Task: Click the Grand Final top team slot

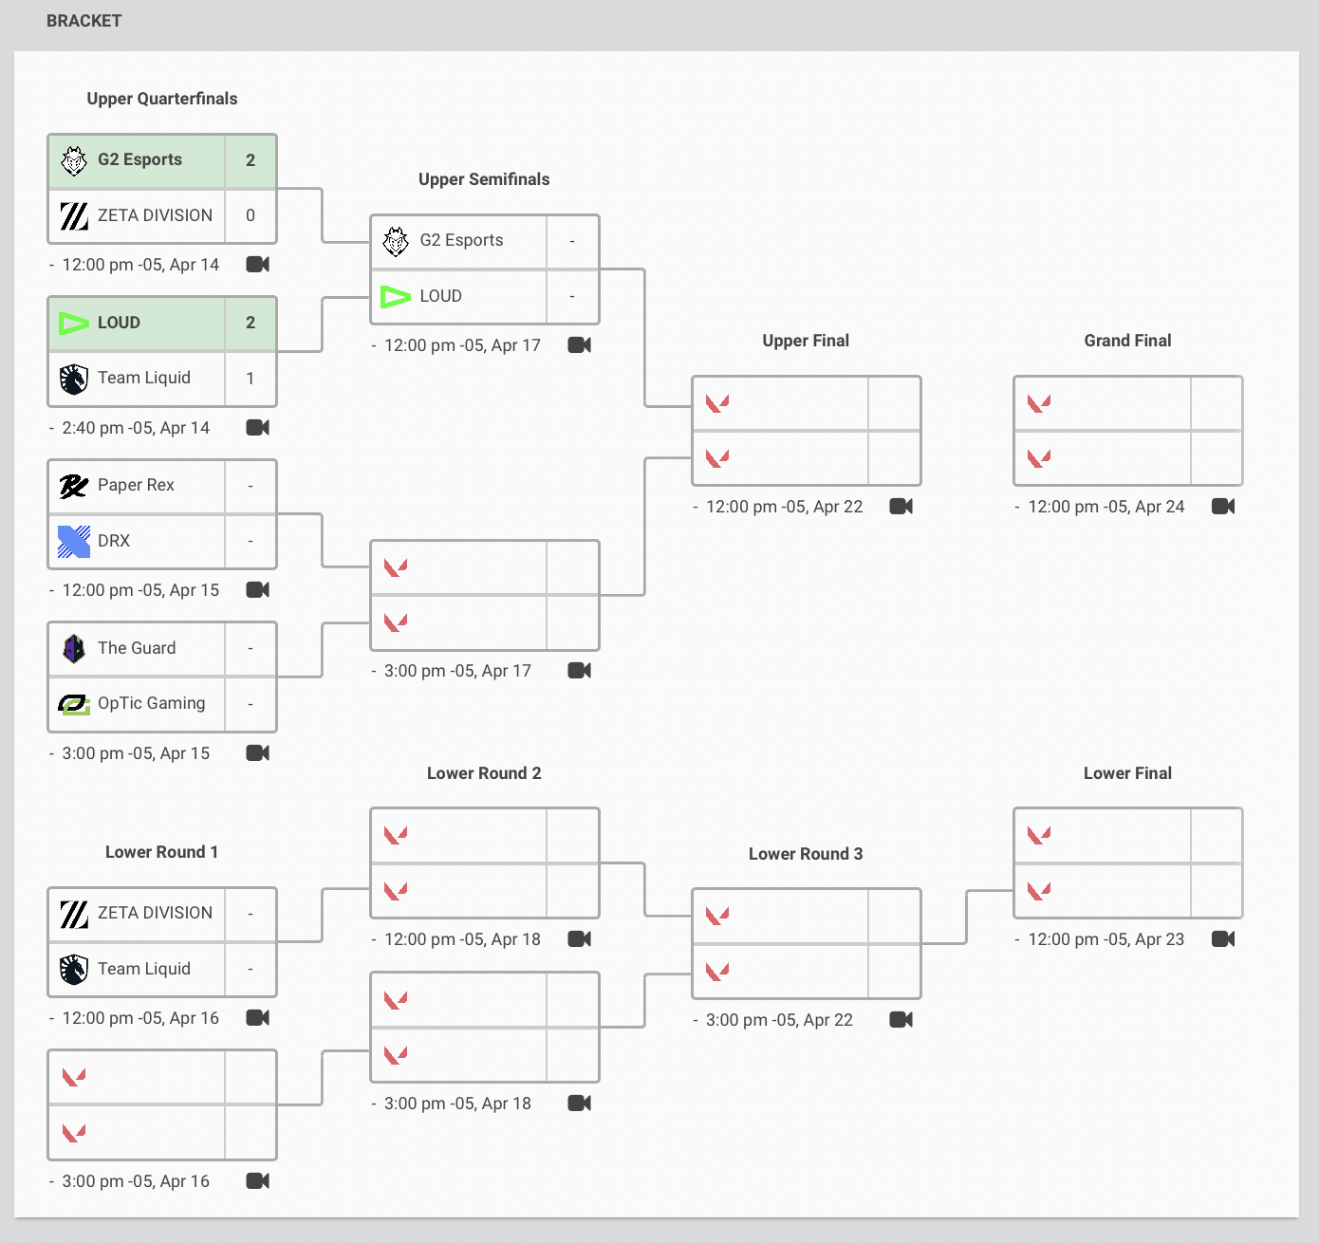Action: 1101,403
